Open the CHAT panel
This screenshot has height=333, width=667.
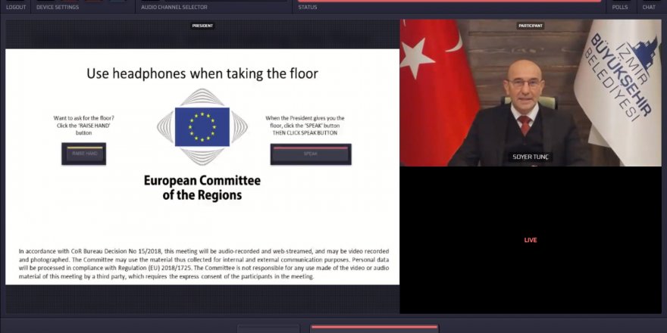click(x=649, y=8)
